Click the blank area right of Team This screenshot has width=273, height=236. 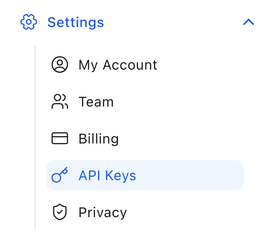pos(178,102)
